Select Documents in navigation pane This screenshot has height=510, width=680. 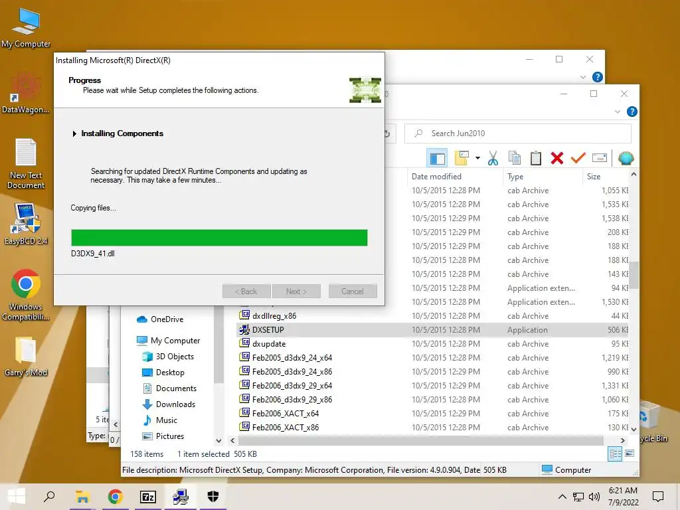click(169, 388)
